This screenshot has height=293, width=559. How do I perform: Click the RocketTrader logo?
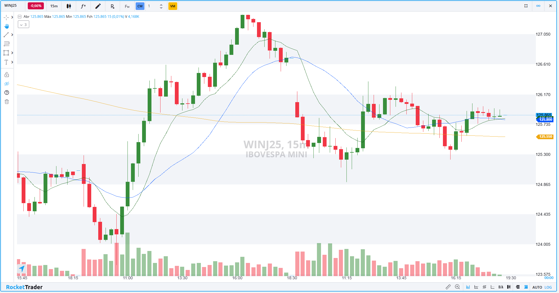24,287
